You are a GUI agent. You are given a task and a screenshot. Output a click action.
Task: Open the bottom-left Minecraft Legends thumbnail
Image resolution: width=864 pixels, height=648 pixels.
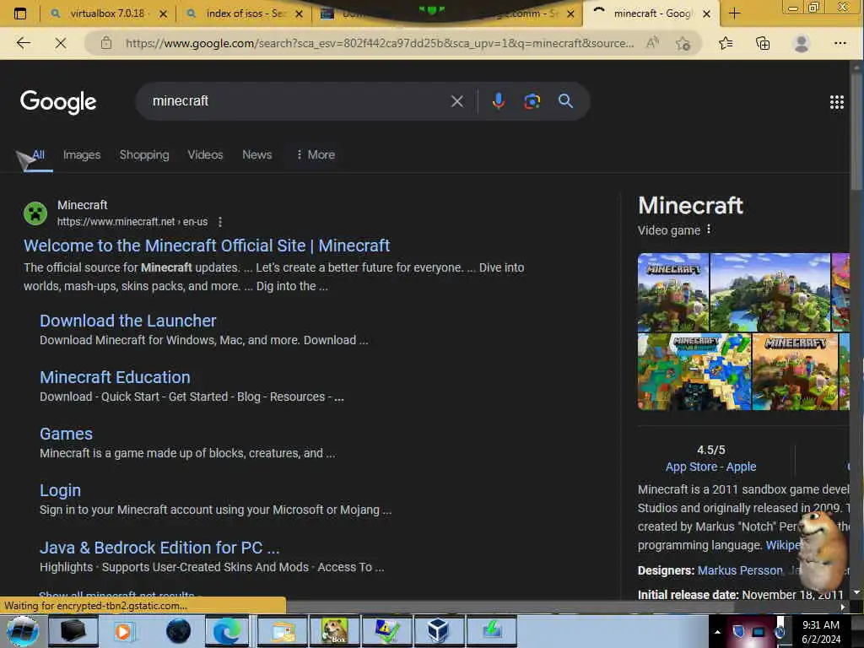pos(694,371)
